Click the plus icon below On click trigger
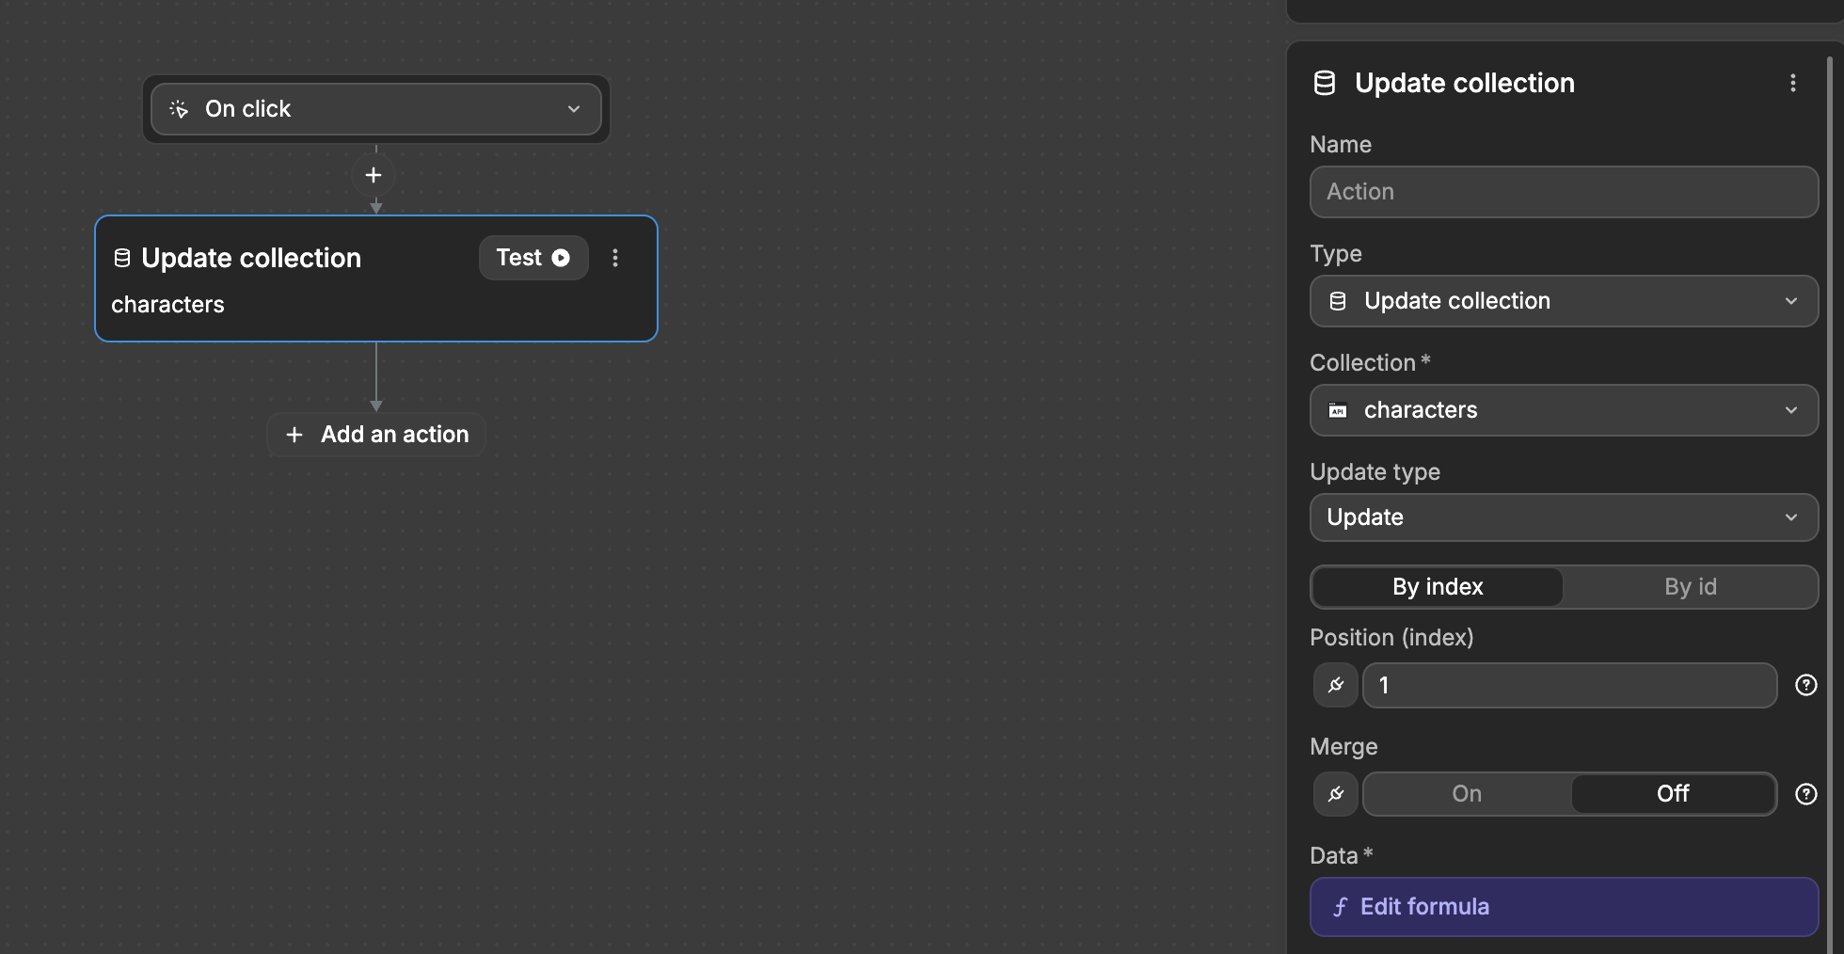The width and height of the screenshot is (1844, 954). (x=374, y=175)
